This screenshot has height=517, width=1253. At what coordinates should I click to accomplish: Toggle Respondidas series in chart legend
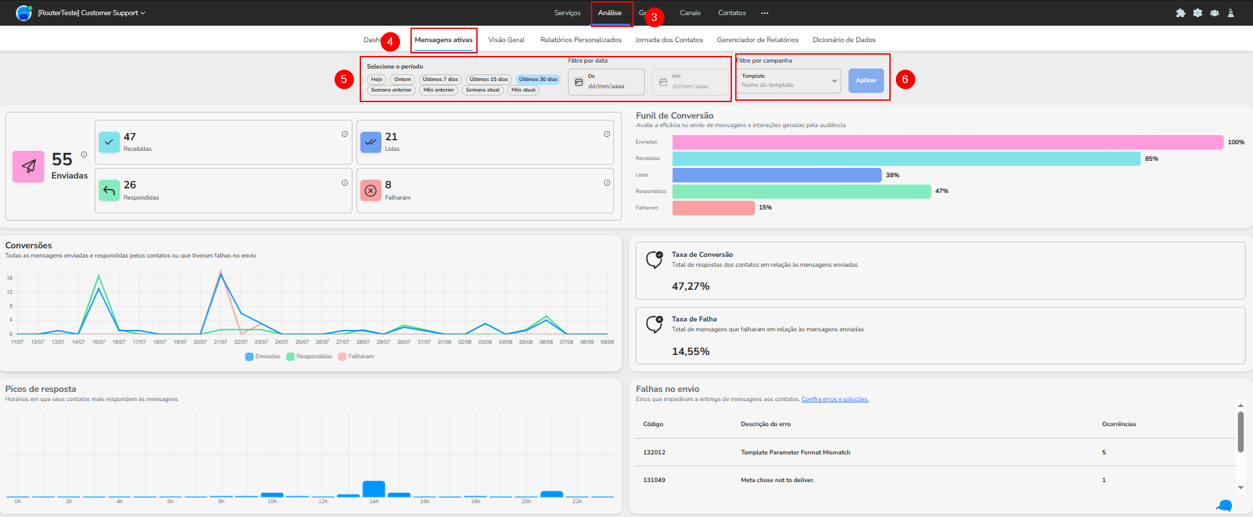point(309,356)
